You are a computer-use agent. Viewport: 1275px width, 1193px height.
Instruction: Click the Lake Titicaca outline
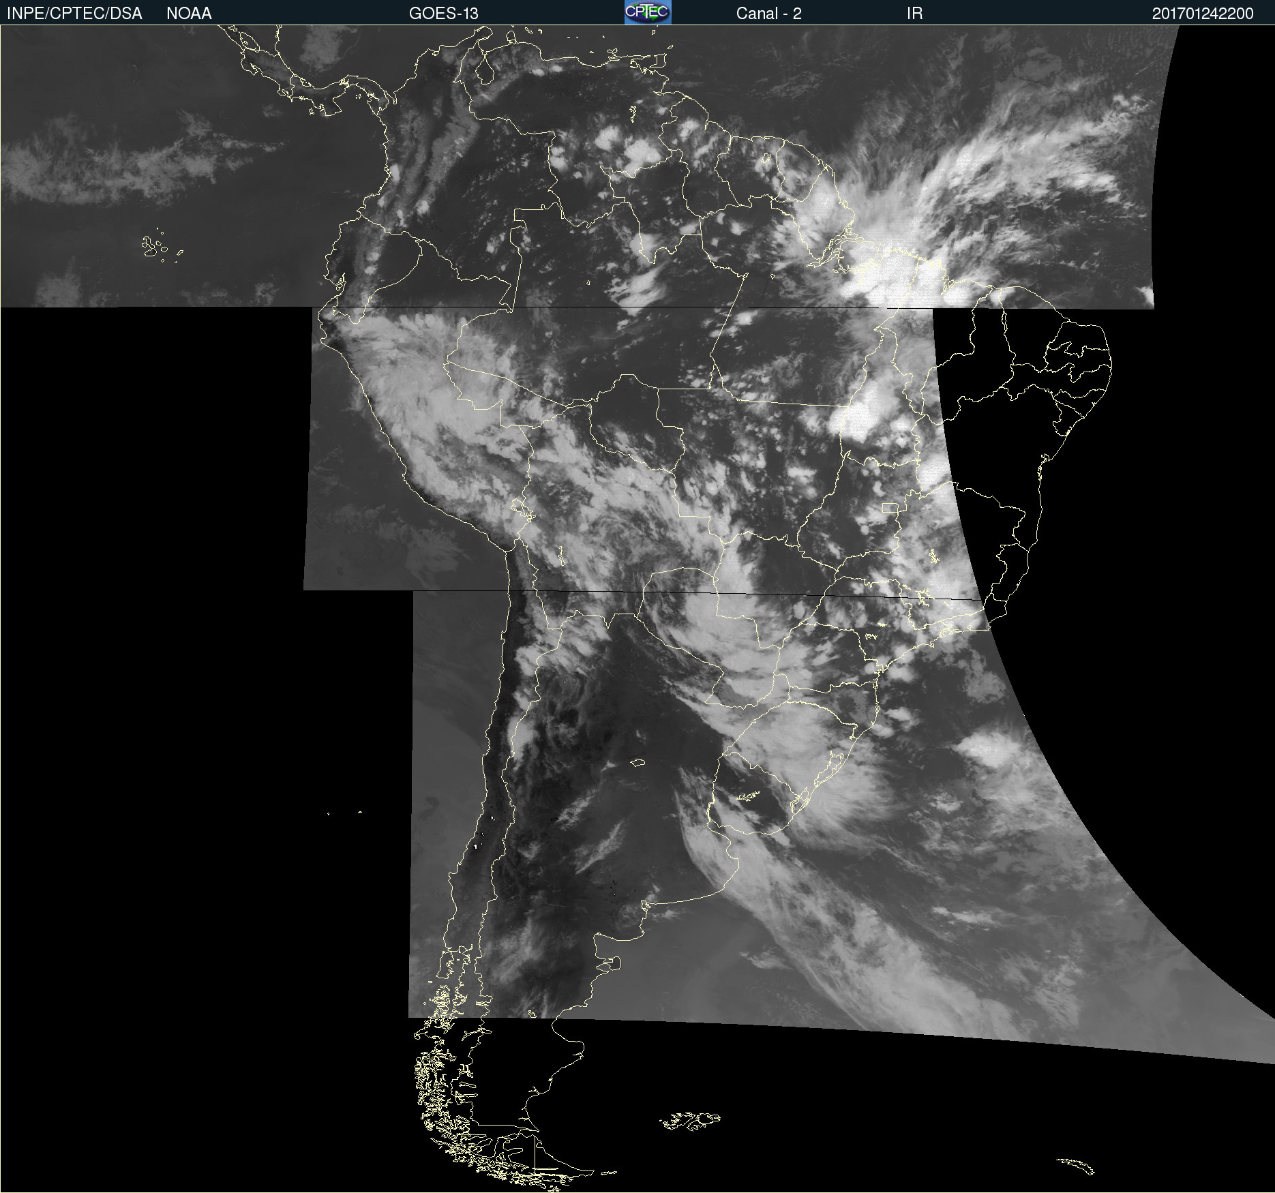click(522, 509)
